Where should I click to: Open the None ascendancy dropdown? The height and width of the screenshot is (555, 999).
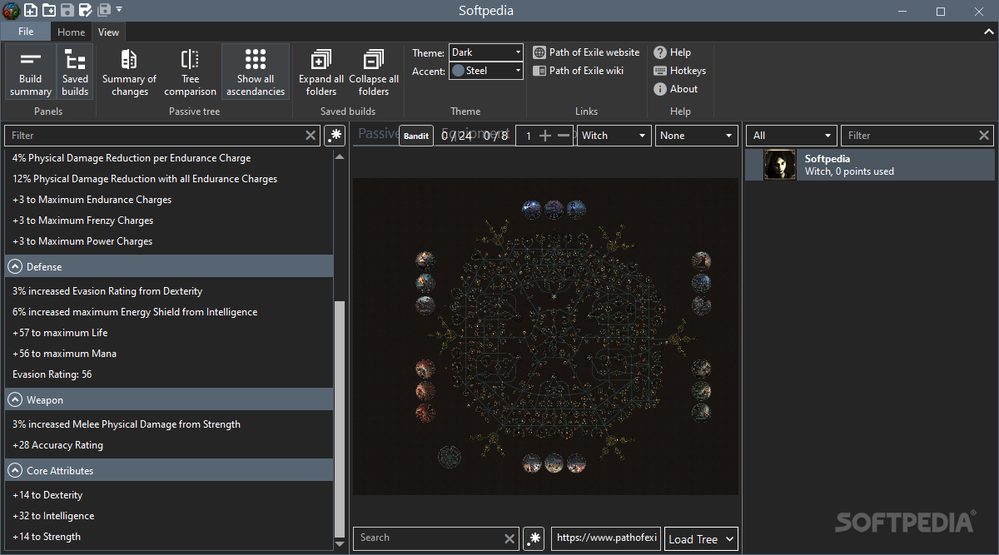click(697, 136)
